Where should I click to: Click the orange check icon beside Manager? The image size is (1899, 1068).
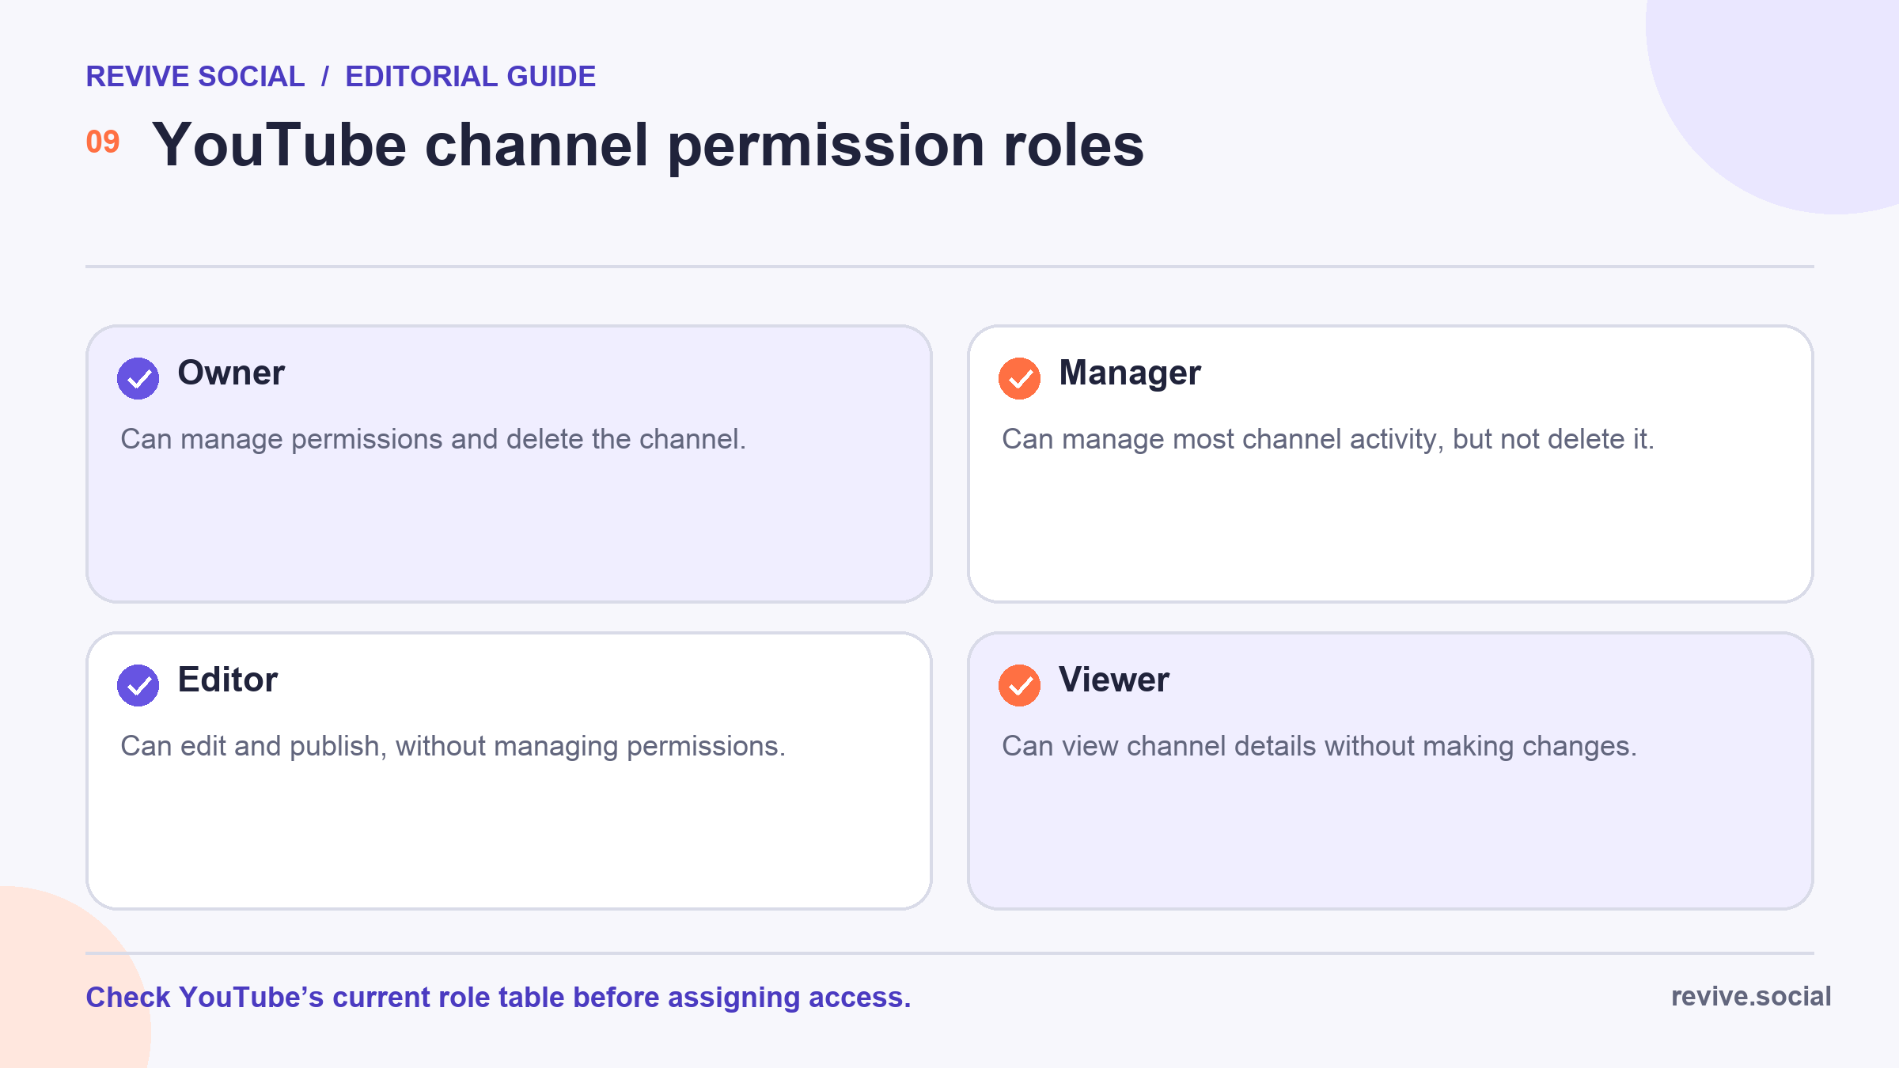(1019, 378)
